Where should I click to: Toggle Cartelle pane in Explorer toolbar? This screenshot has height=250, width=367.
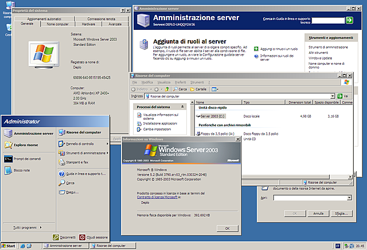198,89
